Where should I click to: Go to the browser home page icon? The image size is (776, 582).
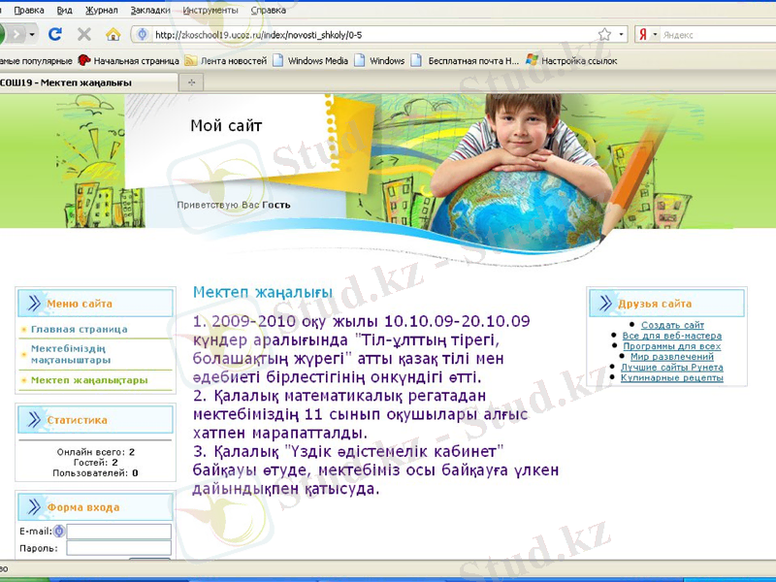point(113,34)
